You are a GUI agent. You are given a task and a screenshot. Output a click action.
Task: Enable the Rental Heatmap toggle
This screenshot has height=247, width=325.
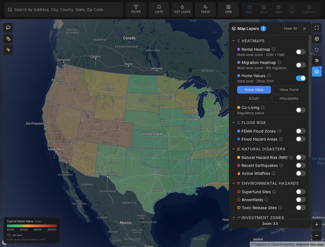click(301, 52)
